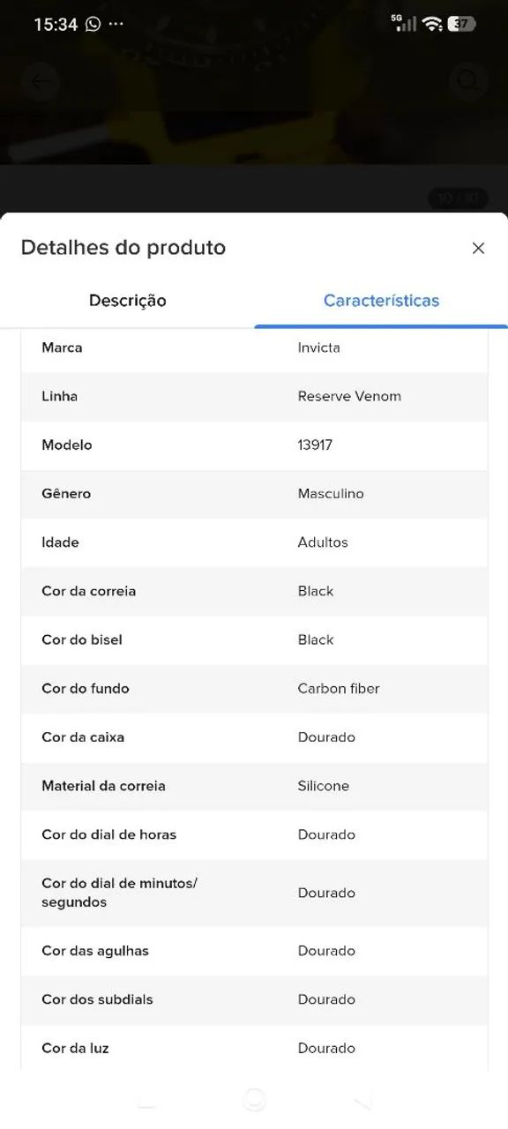Select the Modelo value 13917
Image resolution: width=508 pixels, height=1129 pixels.
315,445
